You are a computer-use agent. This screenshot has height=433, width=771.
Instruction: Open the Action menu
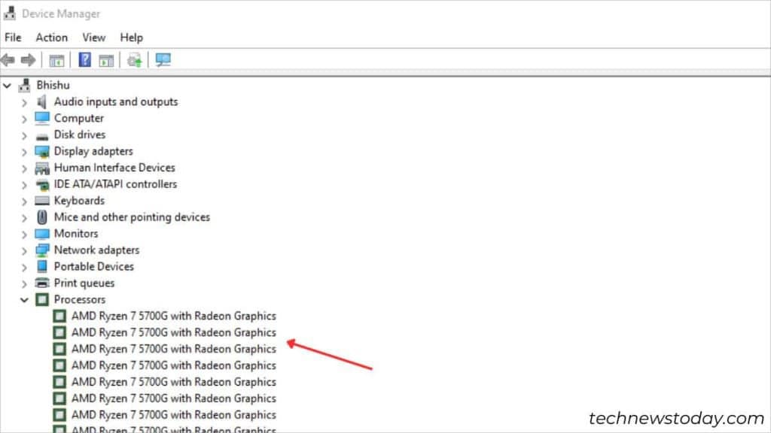(52, 38)
